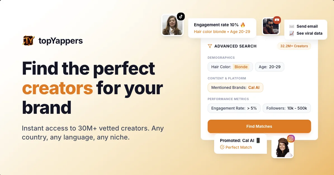Image resolution: width=334 pixels, height=175 pixels.
Task: Click the 32.2M+ Creators badge
Action: click(x=294, y=46)
